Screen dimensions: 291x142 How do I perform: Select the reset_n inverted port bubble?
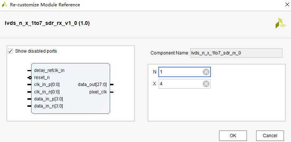[x=30, y=77]
